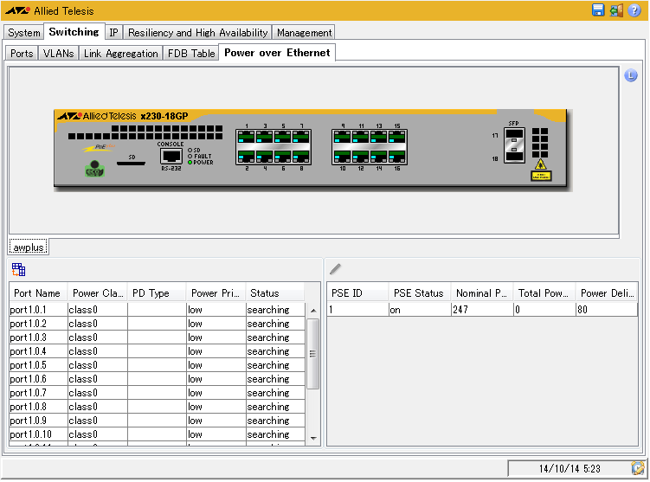Select the port1.0.10 row
The height and width of the screenshot is (482, 650).
click(x=158, y=434)
